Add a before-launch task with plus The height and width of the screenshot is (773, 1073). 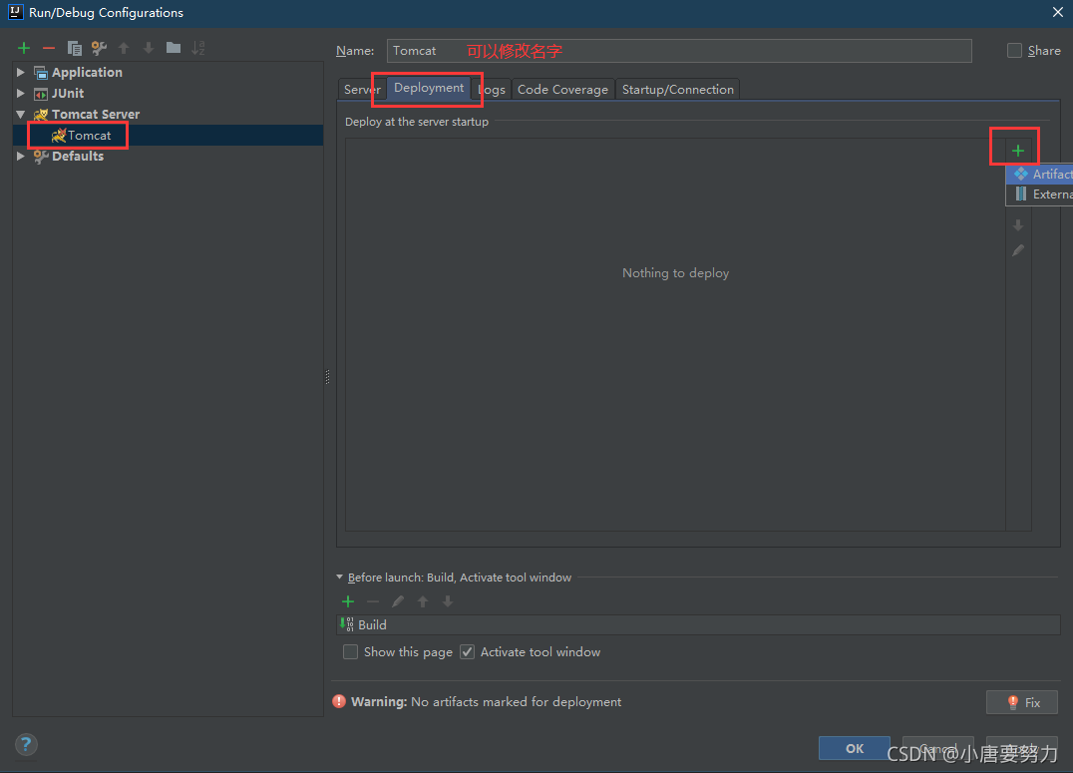tap(348, 601)
